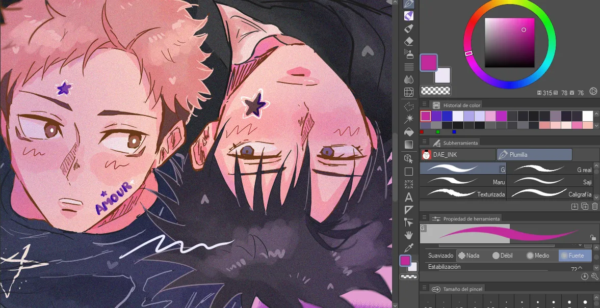
Task: Open the Tamaño del pincel tab
Action: [x=457, y=289]
